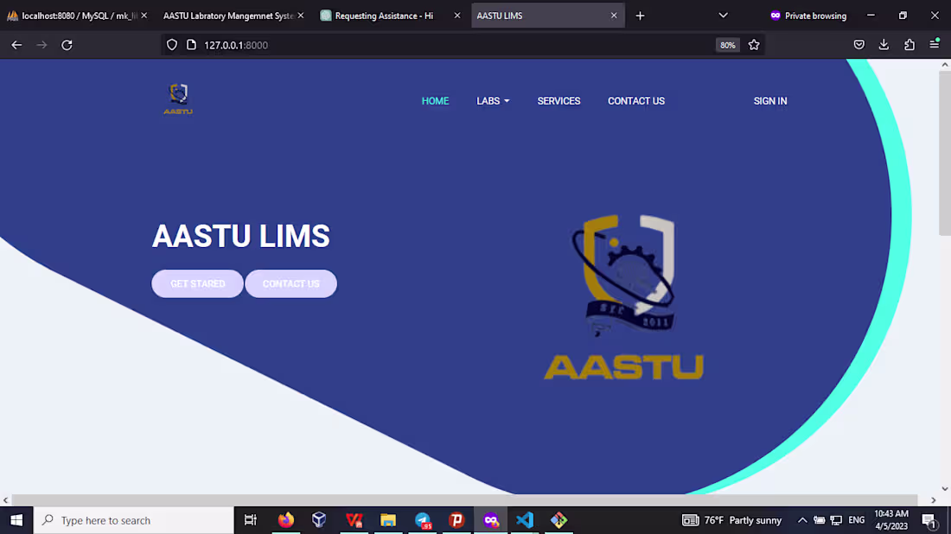Click the horizontal scrollbar at the bottom
The width and height of the screenshot is (951, 534).
[x=464, y=500]
